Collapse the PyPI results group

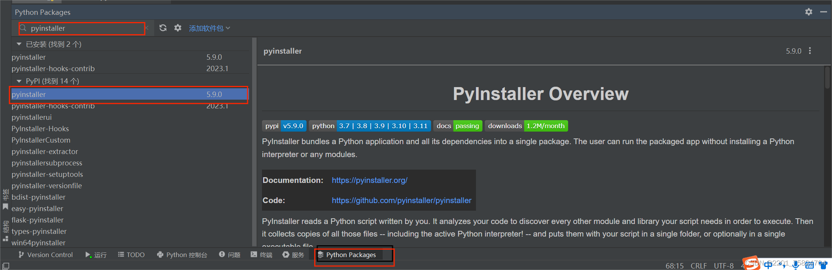click(x=19, y=81)
